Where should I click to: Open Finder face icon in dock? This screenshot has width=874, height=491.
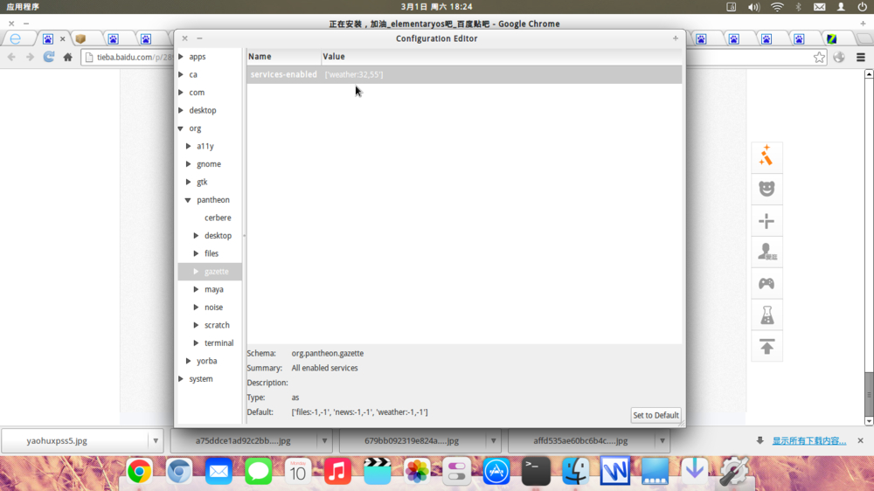coord(575,472)
